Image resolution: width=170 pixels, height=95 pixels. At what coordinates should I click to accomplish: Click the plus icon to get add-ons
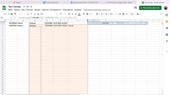click(x=167, y=52)
